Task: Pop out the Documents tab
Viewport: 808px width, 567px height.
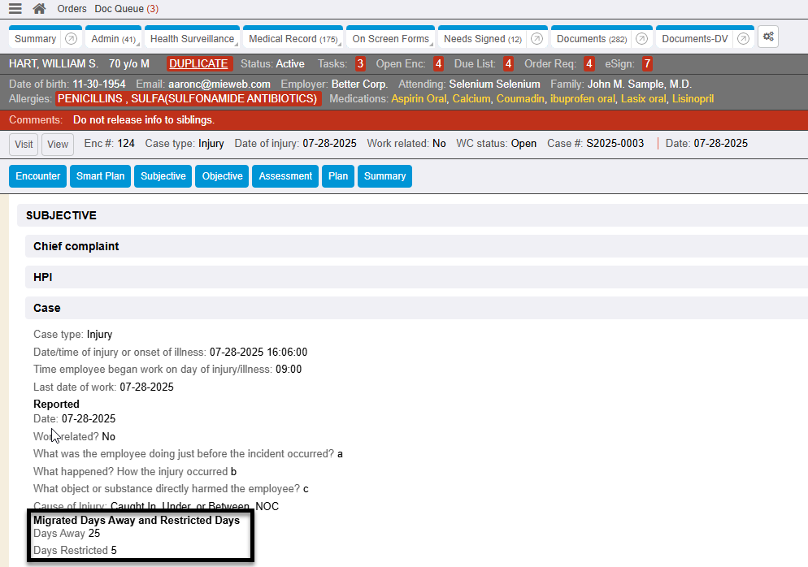Action: 641,39
